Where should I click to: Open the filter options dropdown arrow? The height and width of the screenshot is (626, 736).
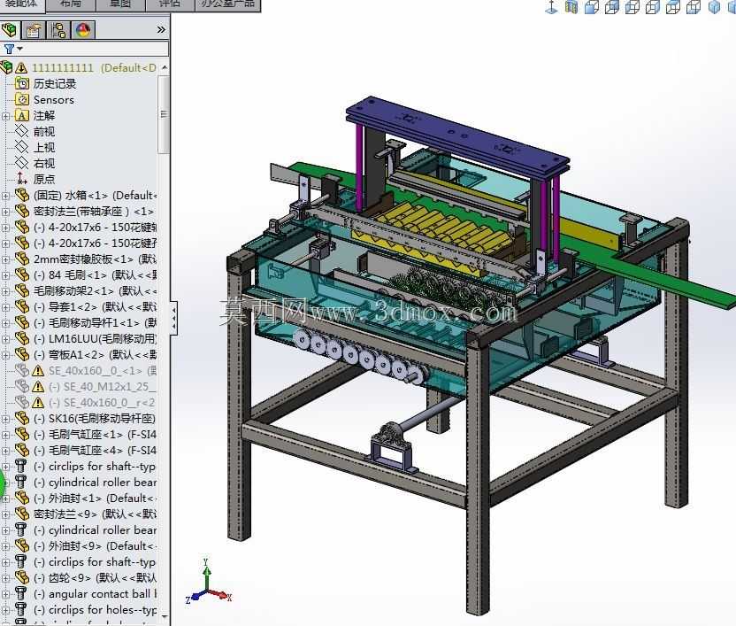(19, 49)
